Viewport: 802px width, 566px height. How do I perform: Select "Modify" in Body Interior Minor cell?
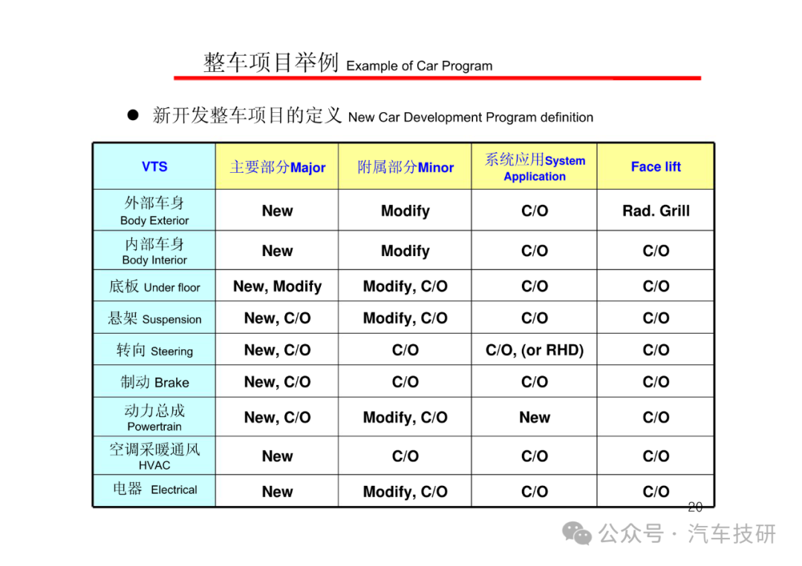pos(405,251)
